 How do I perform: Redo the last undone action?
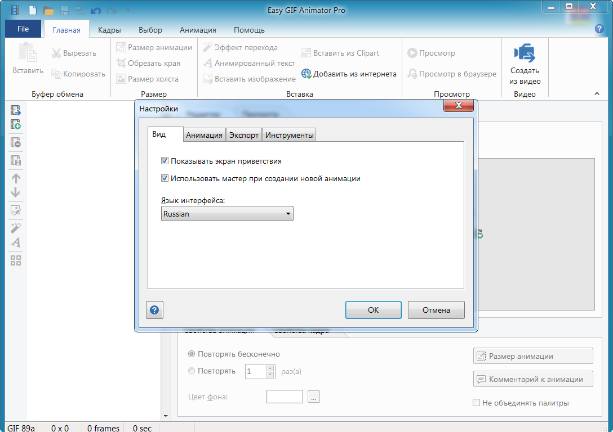(112, 11)
